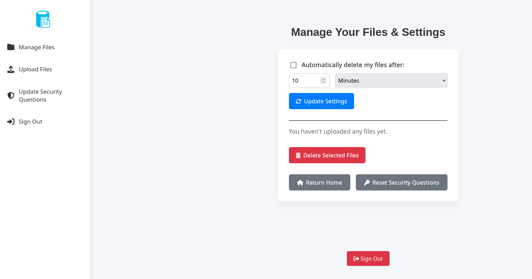Click the file storage logo icon

[x=43, y=19]
